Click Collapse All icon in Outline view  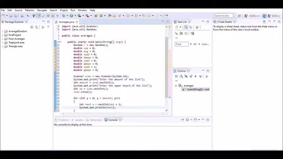(176, 76)
